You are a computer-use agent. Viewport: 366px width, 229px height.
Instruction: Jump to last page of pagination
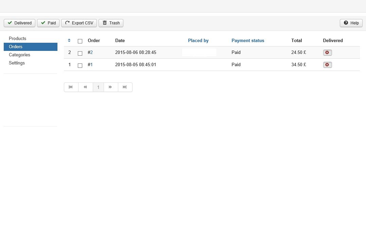125,87
